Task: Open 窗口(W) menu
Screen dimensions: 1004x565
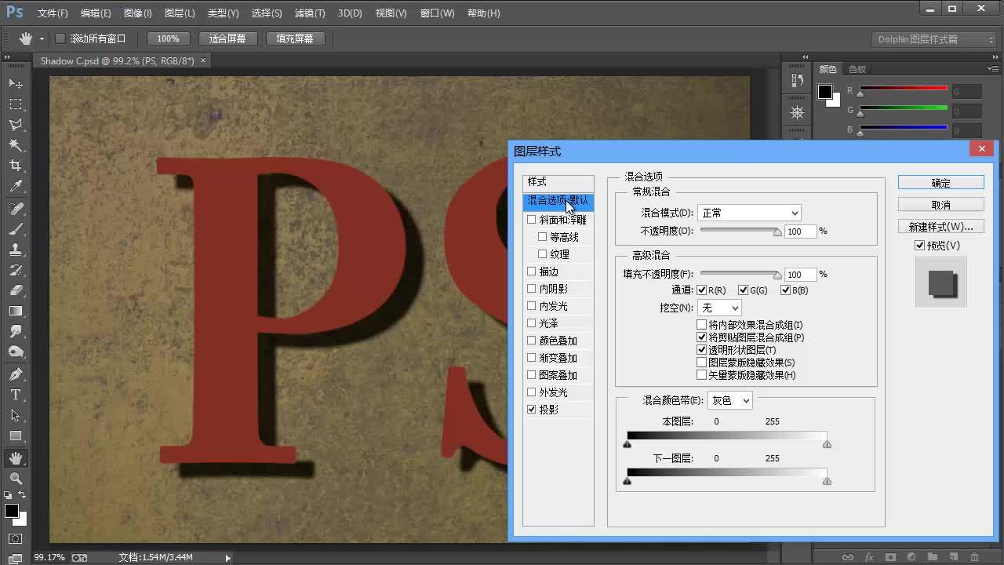Action: [437, 13]
